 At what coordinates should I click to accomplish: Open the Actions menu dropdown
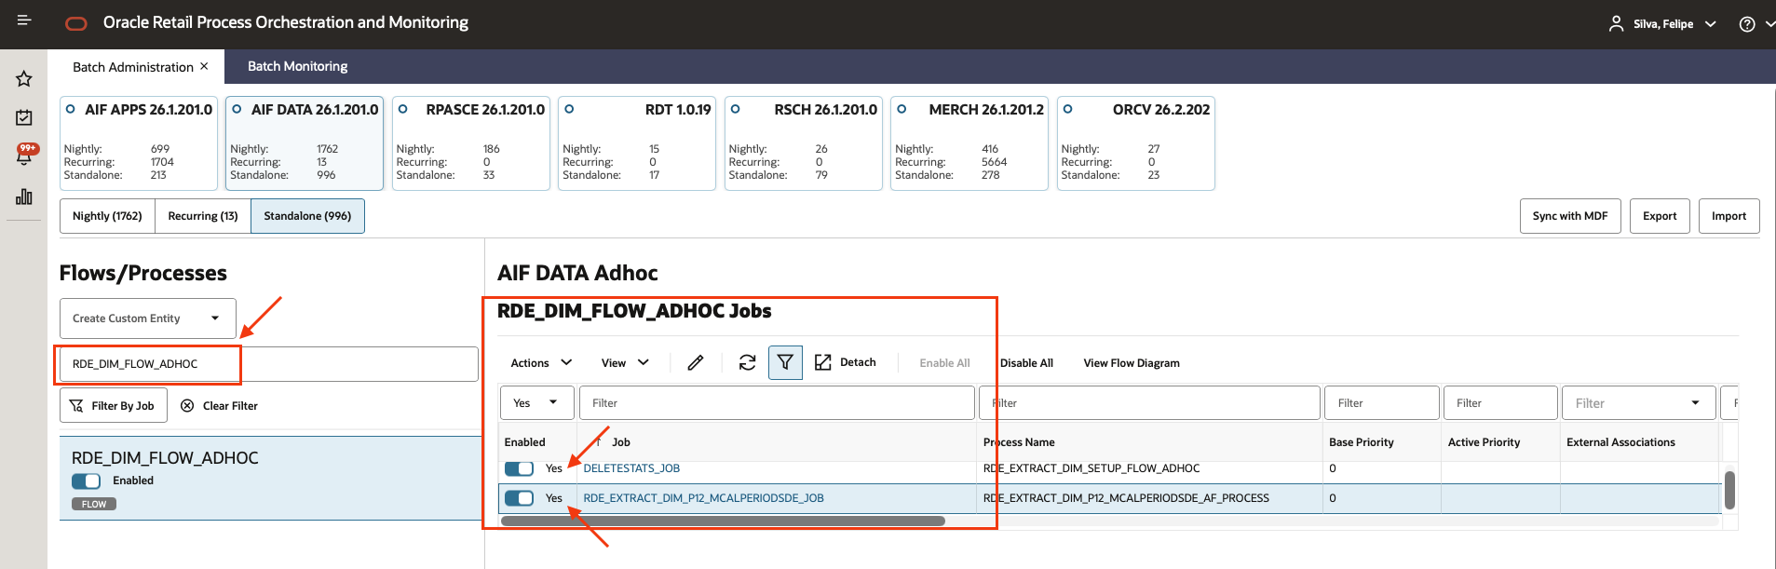(x=541, y=362)
